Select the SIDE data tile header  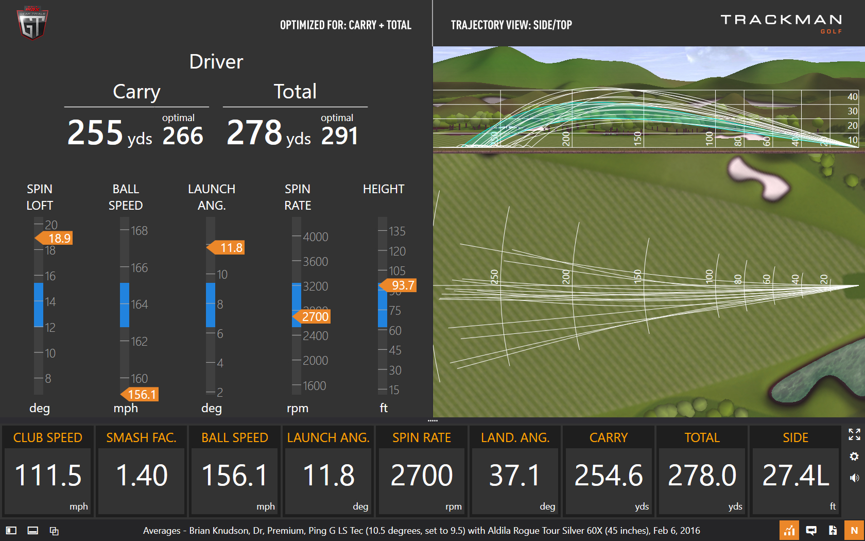[x=795, y=437]
